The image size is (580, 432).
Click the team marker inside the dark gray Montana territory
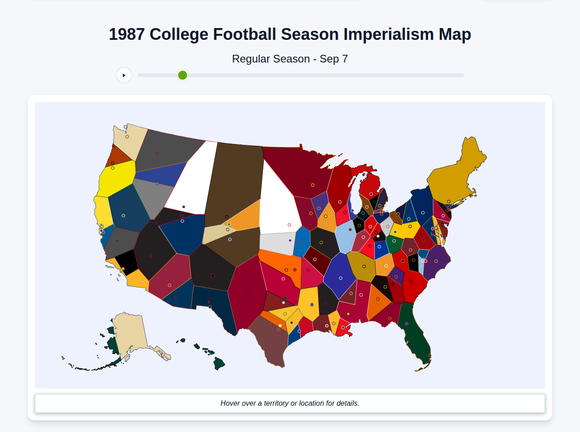click(x=157, y=153)
